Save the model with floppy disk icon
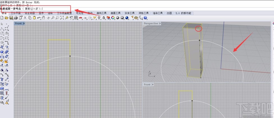 coord(11,18)
